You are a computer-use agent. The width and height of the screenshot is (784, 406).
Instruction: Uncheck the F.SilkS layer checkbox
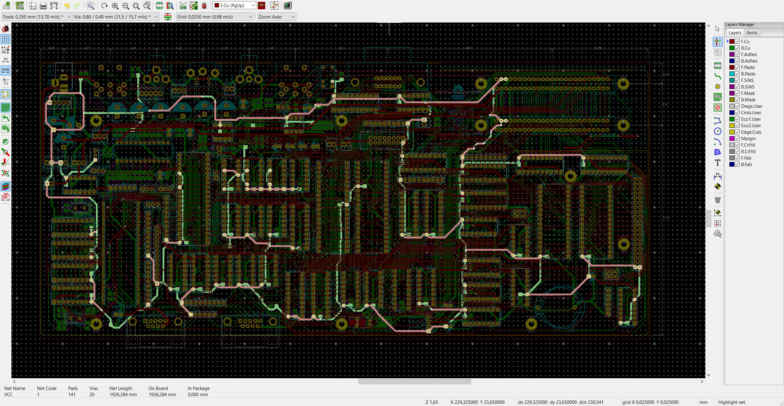point(737,80)
